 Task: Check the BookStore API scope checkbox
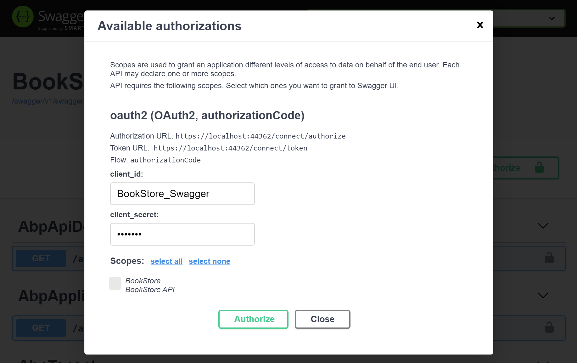pyautogui.click(x=115, y=283)
